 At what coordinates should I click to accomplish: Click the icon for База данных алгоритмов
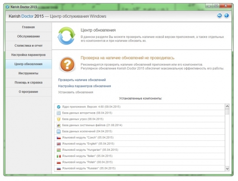pyautogui.click(x=58, y=113)
